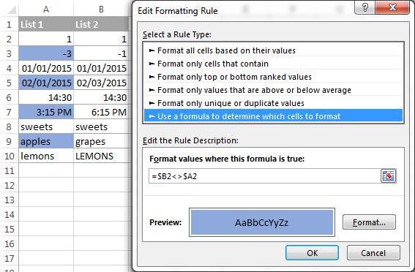
Task: Select column B header
Action: tap(101, 10)
